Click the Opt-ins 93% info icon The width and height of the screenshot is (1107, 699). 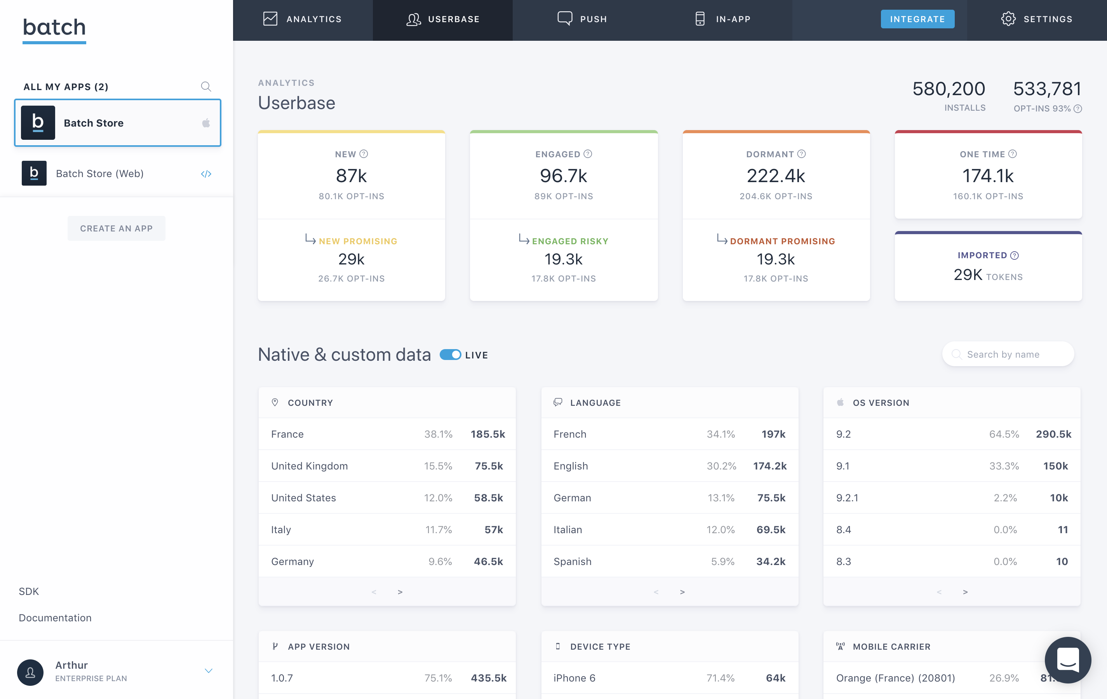pyautogui.click(x=1077, y=109)
